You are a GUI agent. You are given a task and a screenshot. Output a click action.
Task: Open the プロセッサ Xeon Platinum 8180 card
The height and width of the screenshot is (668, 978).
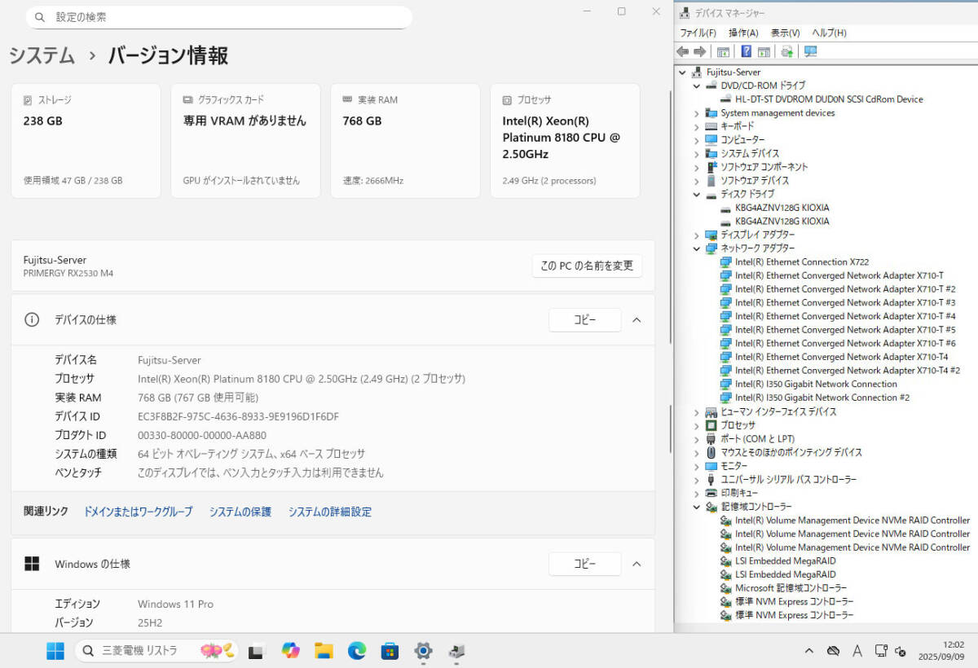click(565, 140)
